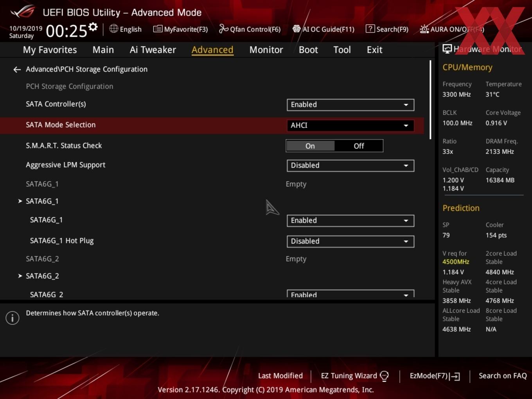532x399 pixels.
Task: Click the Hardware Monitor screen icon
Action: [447, 49]
